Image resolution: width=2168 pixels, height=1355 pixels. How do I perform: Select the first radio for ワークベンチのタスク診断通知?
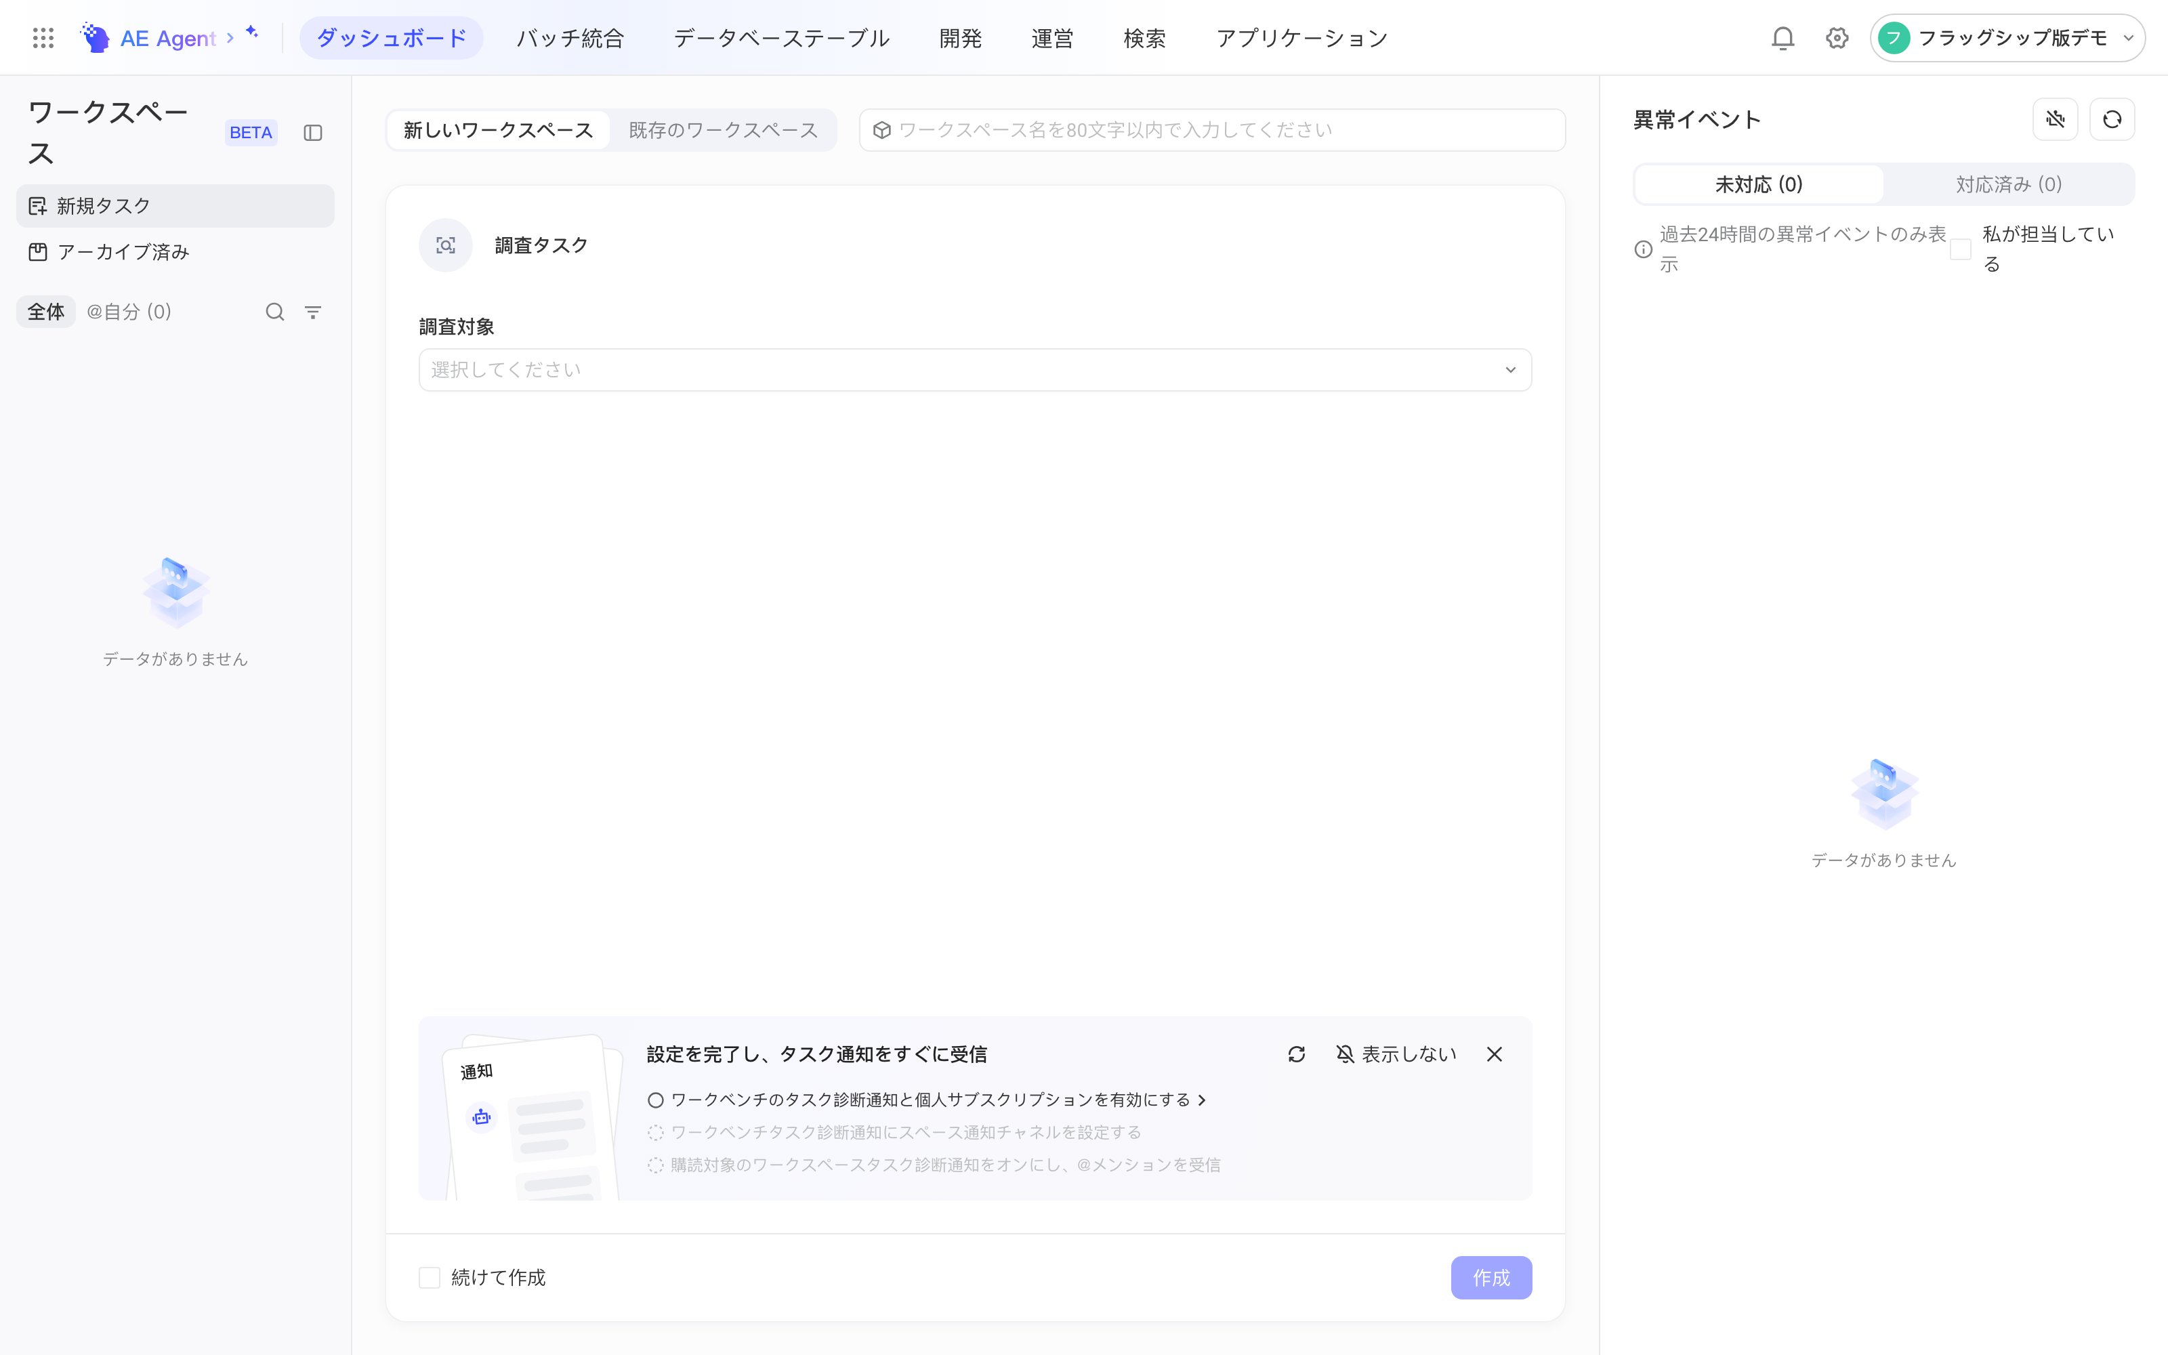656,1100
